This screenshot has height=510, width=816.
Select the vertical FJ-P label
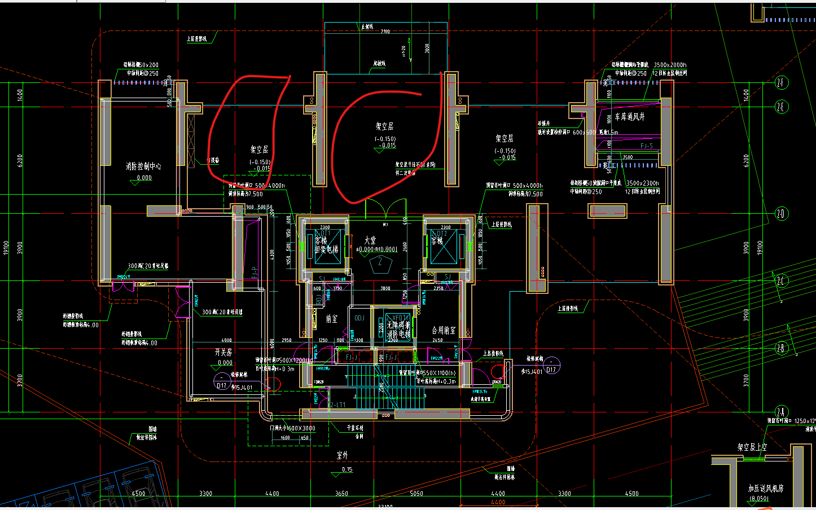tap(255, 273)
